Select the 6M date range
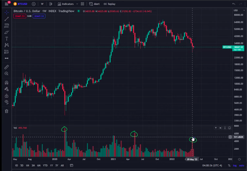 [39, 165]
